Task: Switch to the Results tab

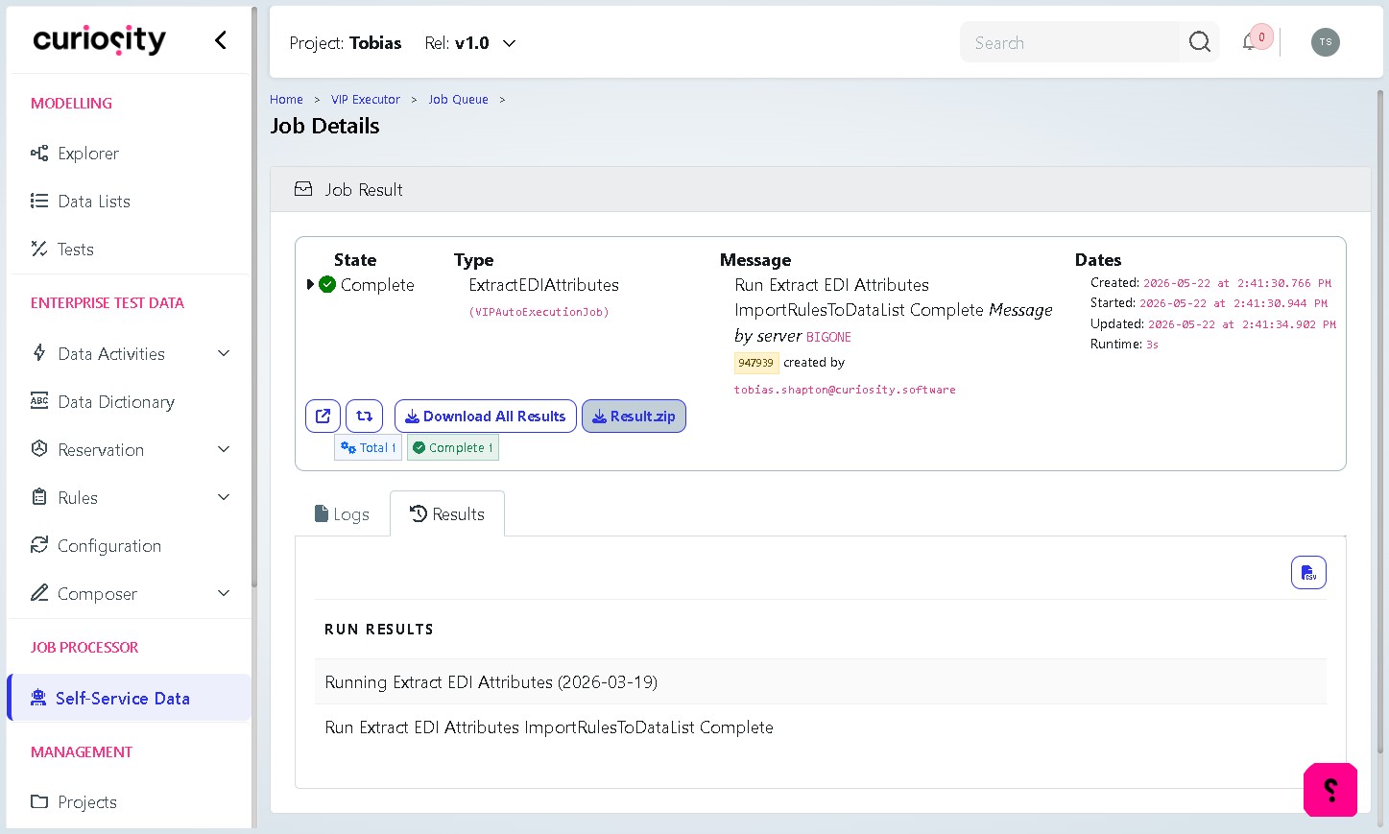Action: click(447, 514)
